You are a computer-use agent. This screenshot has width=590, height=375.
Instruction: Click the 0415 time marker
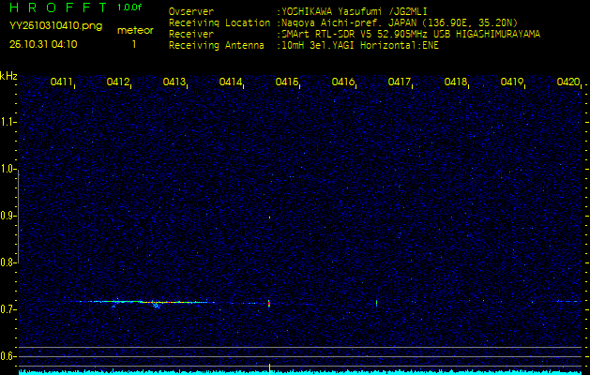click(x=287, y=82)
